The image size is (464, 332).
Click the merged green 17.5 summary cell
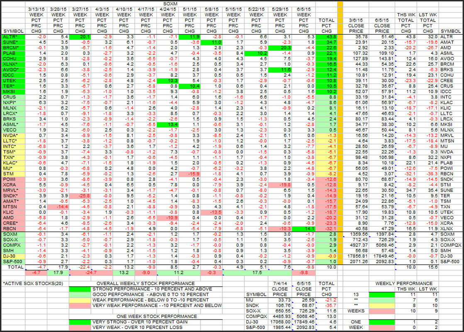(257, 273)
